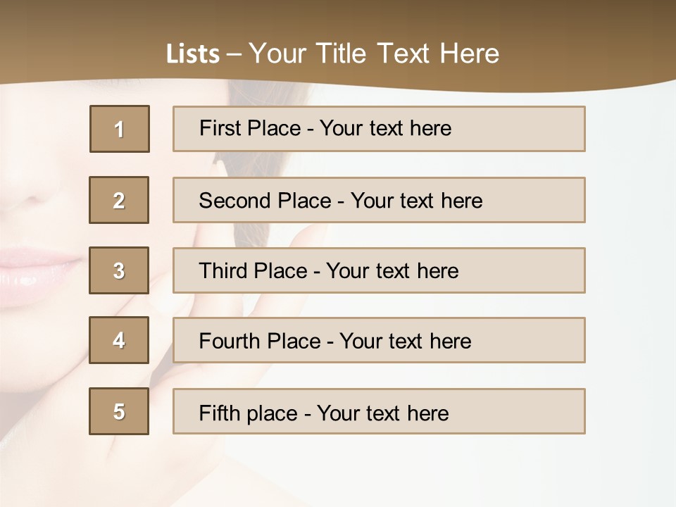
Task: Select the Third Place text bar
Action: click(379, 270)
